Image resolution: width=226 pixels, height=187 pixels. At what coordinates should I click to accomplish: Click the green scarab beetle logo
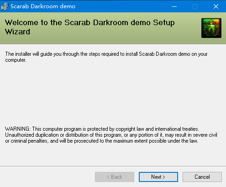(x=211, y=28)
